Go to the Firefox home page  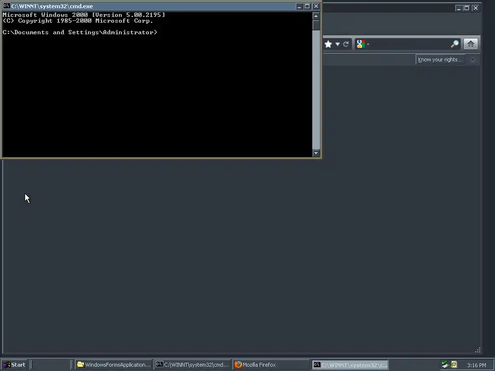[471, 44]
